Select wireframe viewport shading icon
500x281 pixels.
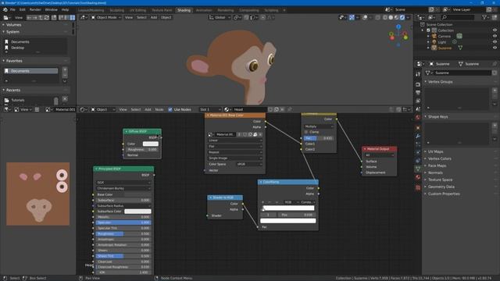tap(385, 17)
